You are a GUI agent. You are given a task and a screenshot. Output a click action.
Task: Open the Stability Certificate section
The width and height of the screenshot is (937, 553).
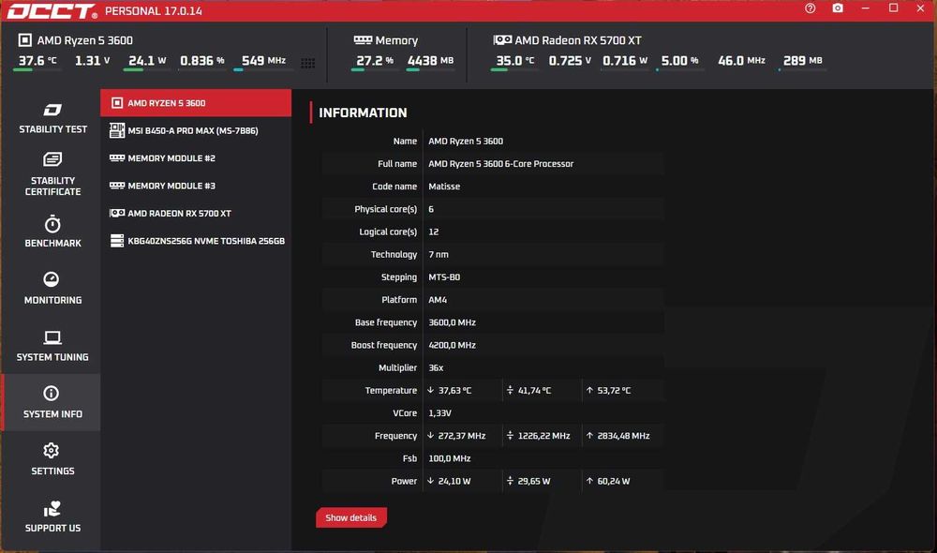pos(52,174)
